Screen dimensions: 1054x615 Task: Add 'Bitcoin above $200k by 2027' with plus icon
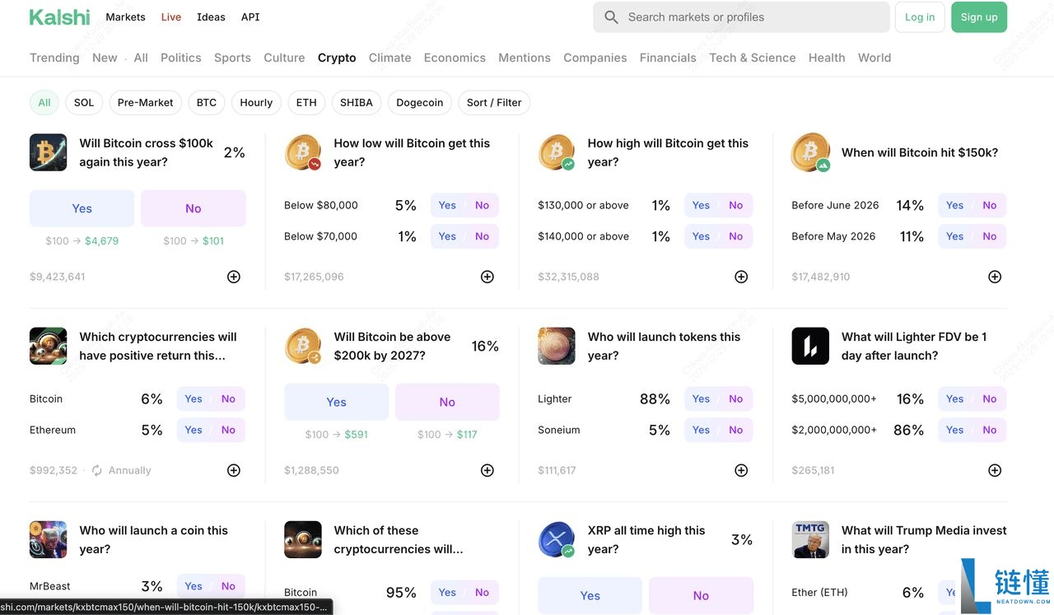click(x=487, y=470)
